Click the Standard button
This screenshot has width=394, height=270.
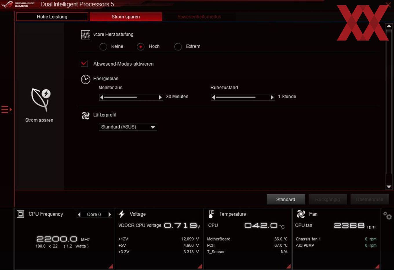286,200
